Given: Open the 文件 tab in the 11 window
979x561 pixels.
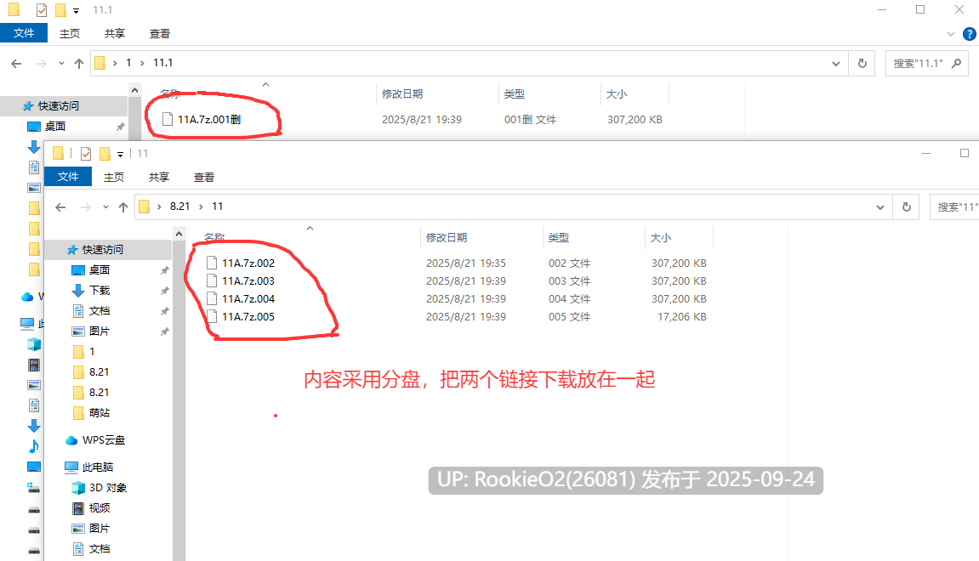Looking at the screenshot, I should click(x=68, y=177).
